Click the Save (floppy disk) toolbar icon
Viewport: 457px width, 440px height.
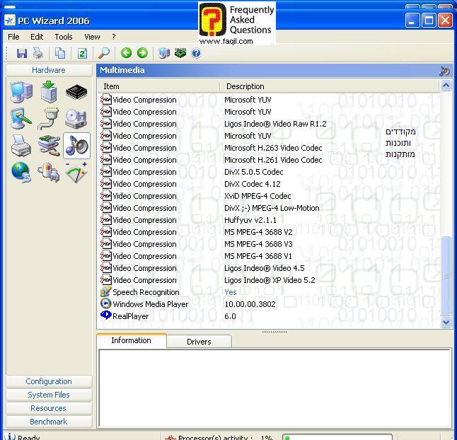(x=22, y=53)
